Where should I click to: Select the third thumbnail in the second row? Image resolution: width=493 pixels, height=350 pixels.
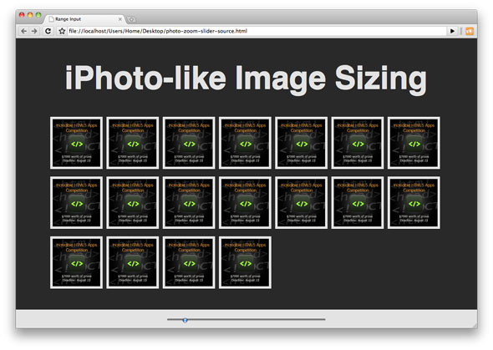click(x=189, y=203)
